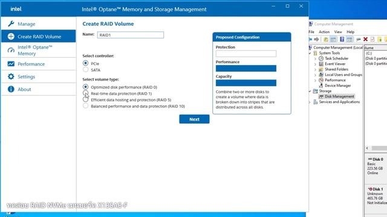
Task: Open File menu in Computer Management
Action: (311, 32)
